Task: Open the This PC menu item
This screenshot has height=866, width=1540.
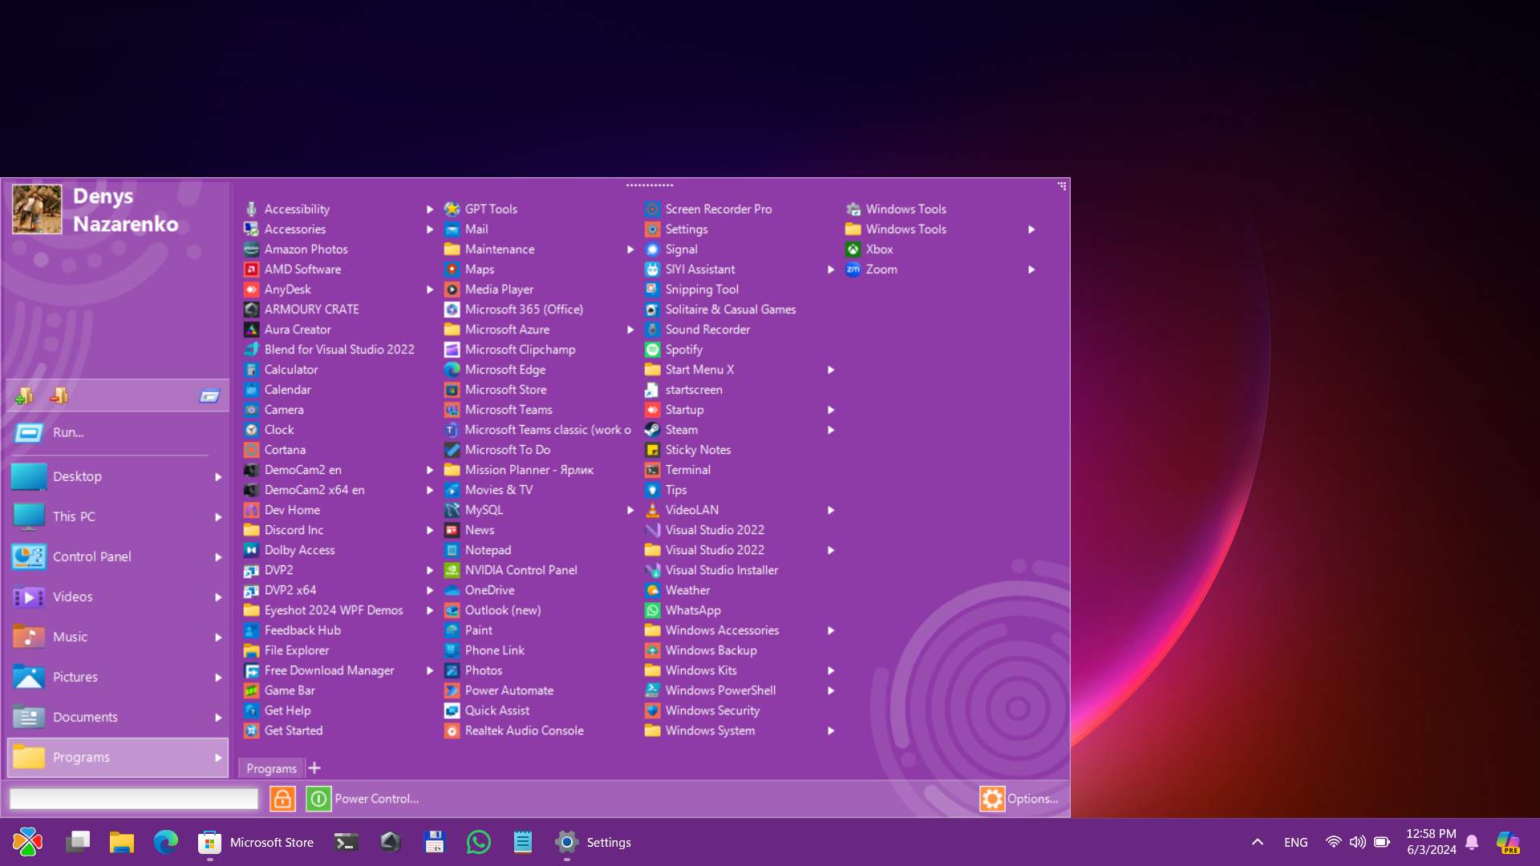Action: pos(118,516)
